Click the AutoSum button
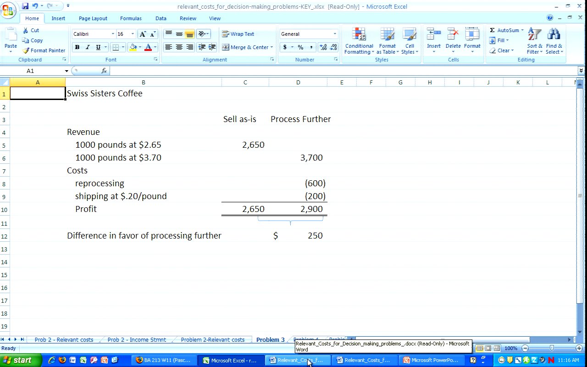 pyautogui.click(x=492, y=30)
